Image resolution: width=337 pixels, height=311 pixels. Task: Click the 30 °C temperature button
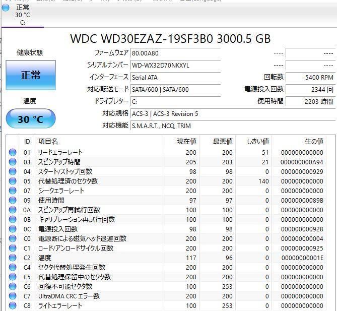pos(31,119)
